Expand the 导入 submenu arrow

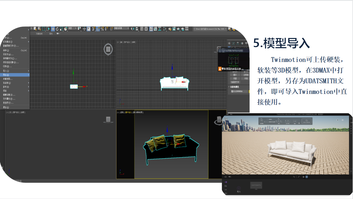29,71
